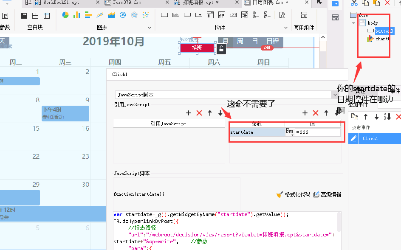Insert a number 123 widget
401x250 pixels.
click(x=233, y=15)
